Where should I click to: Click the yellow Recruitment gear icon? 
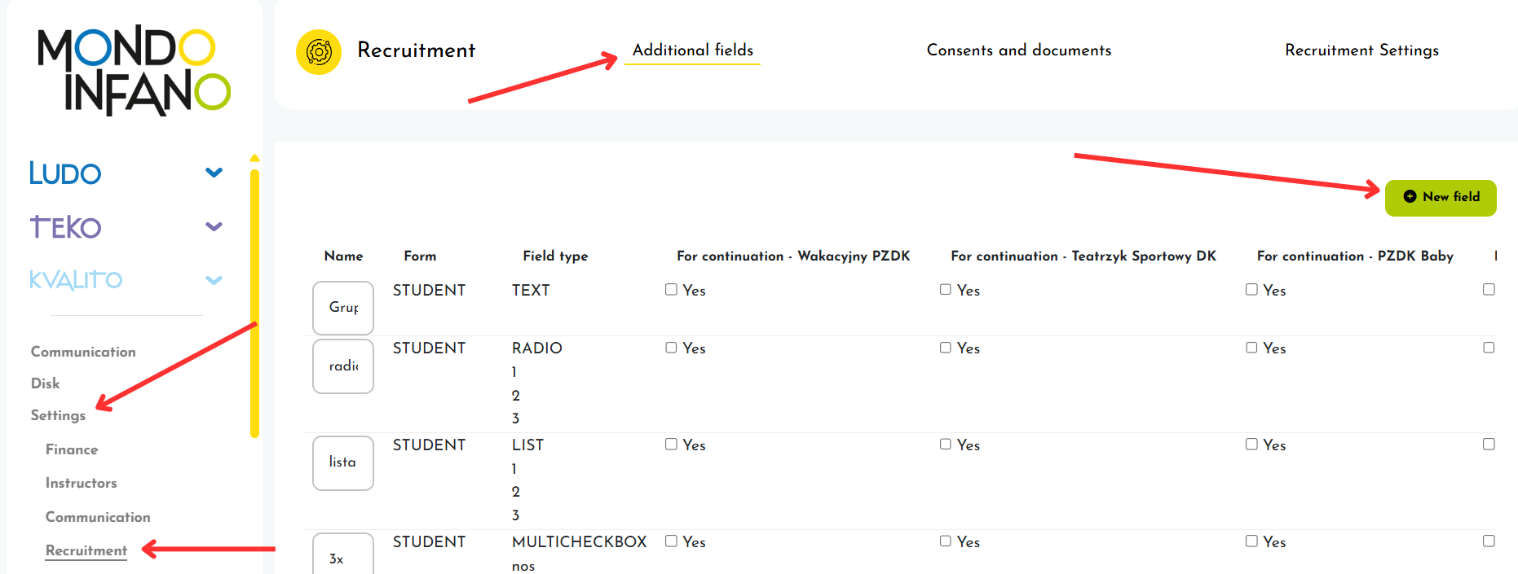click(x=319, y=52)
